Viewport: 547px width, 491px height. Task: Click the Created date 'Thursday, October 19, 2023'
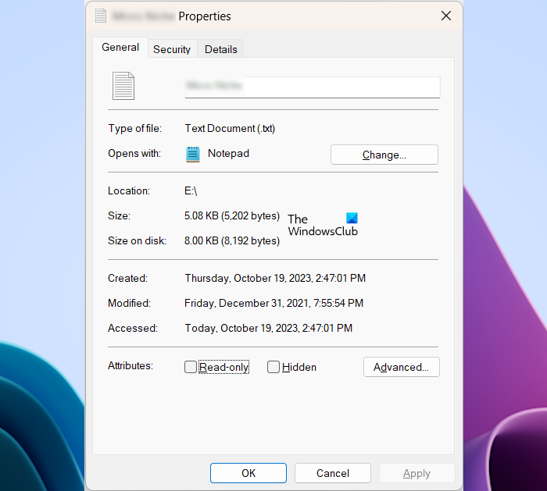(x=248, y=278)
